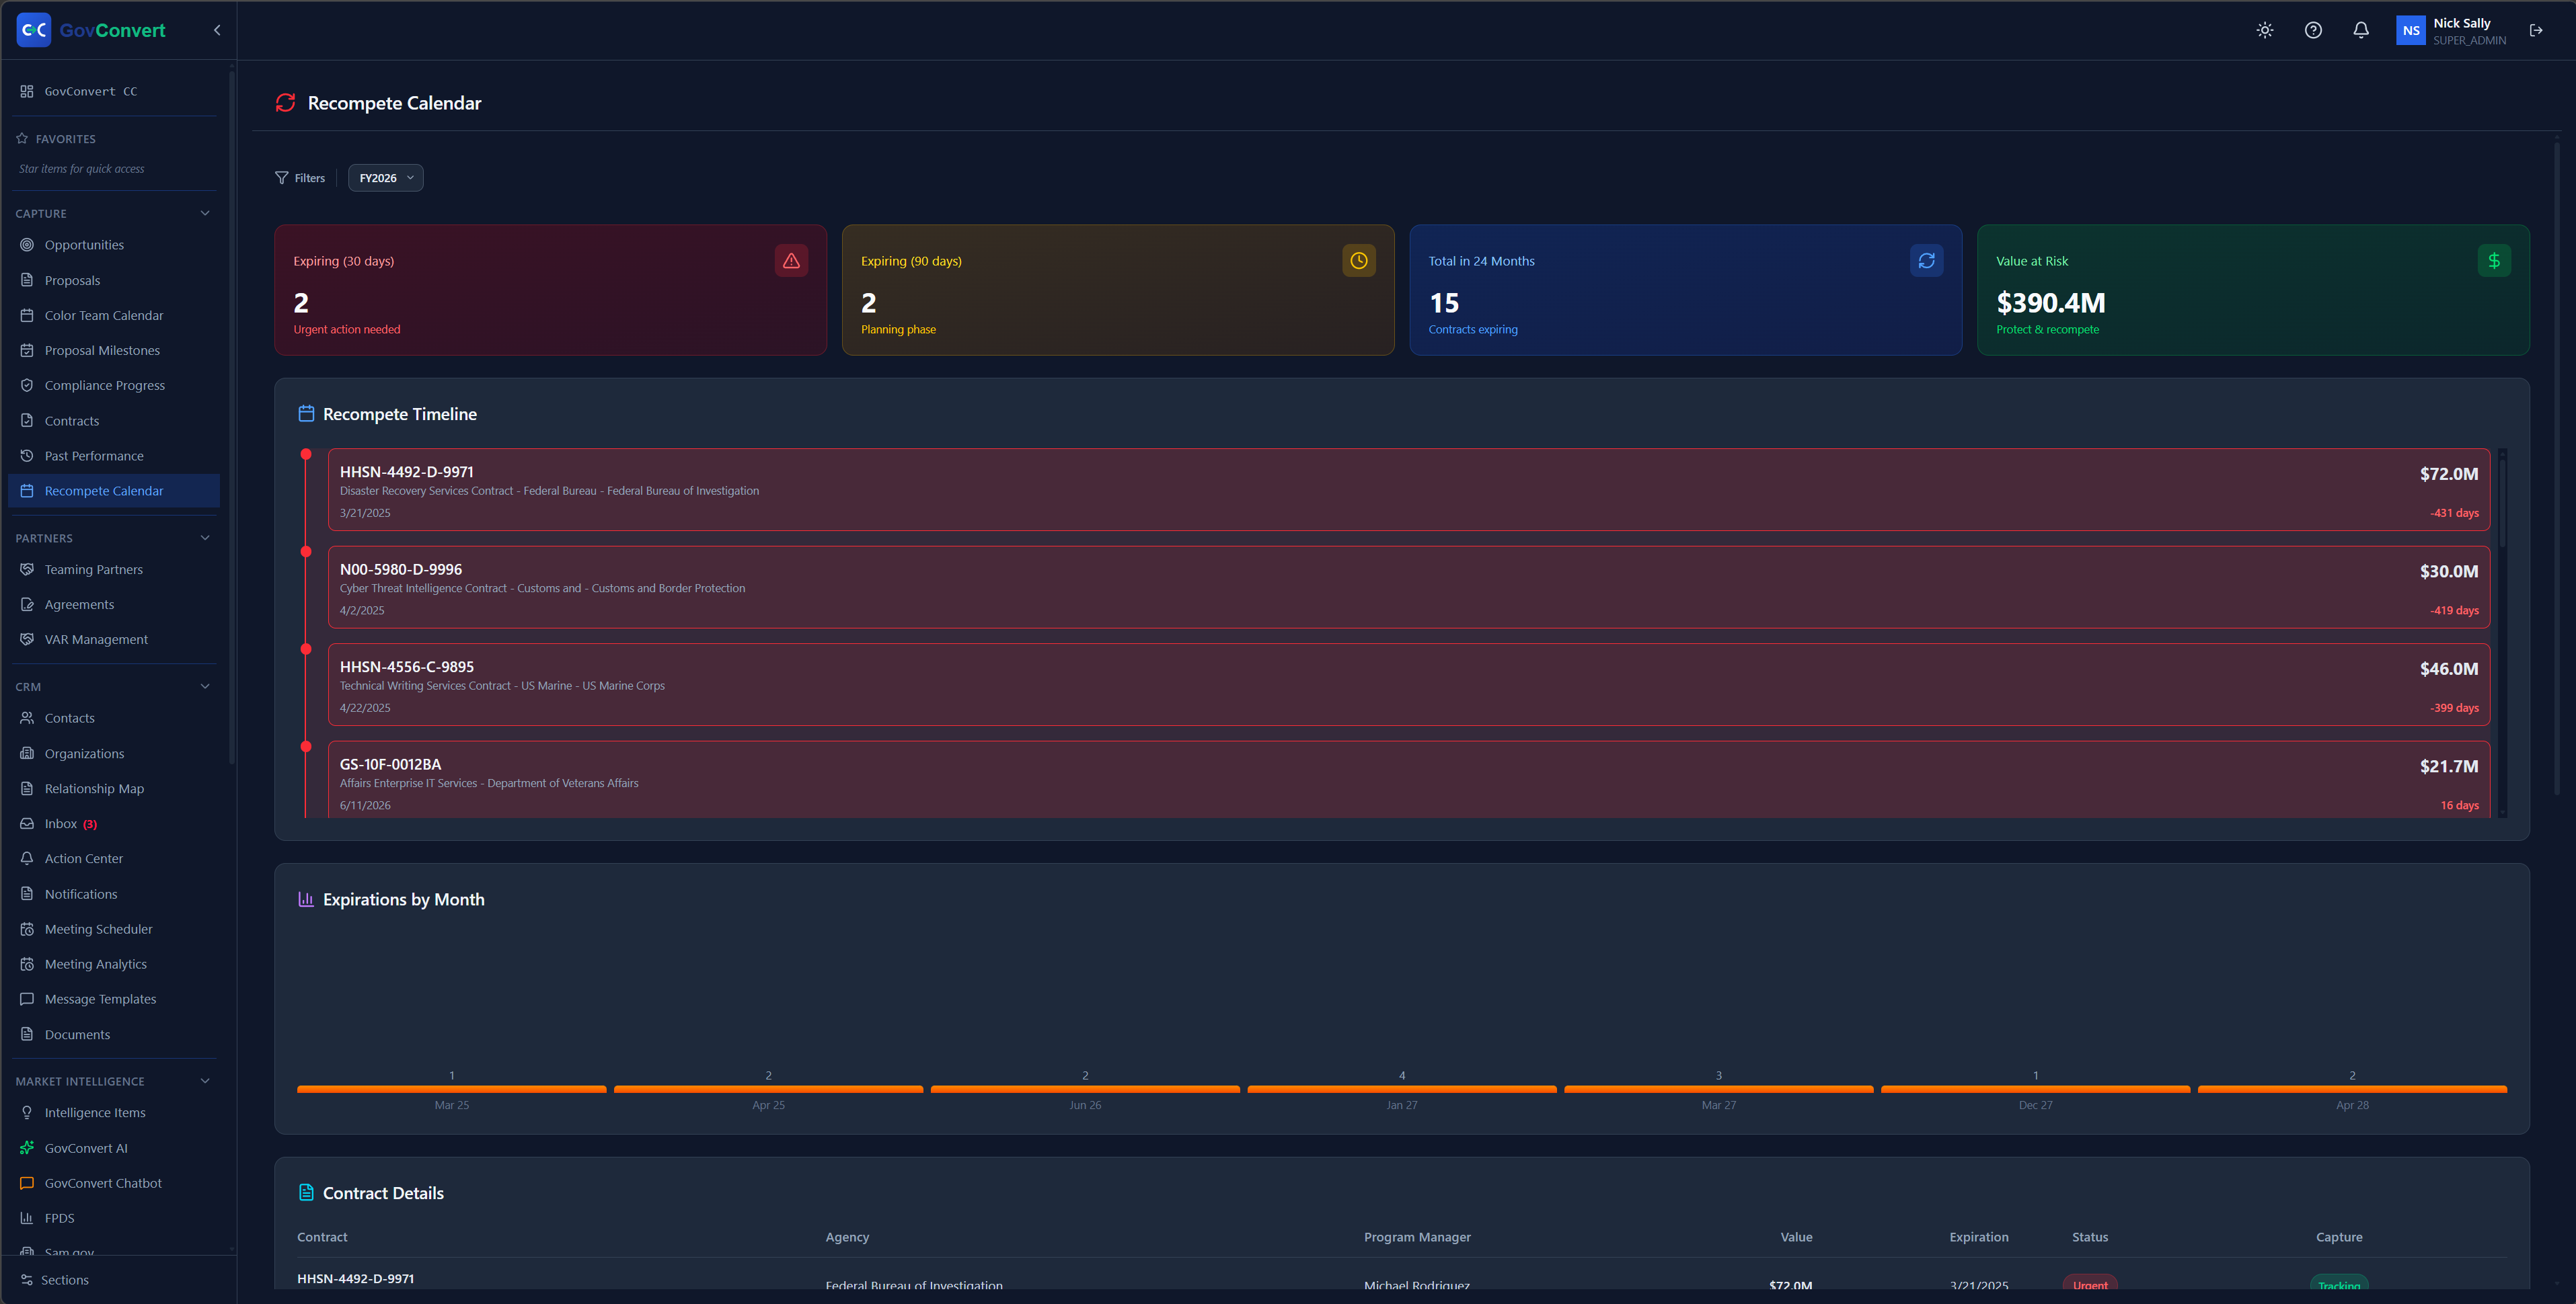Click the $390.4M value at risk figure
Viewport: 2576px width, 1304px height.
(2051, 302)
